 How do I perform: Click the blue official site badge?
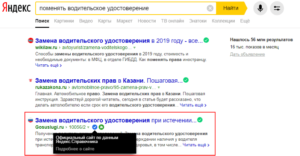point(95,127)
